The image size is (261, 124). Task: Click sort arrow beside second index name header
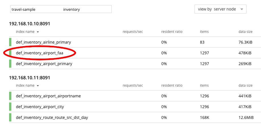(38, 85)
